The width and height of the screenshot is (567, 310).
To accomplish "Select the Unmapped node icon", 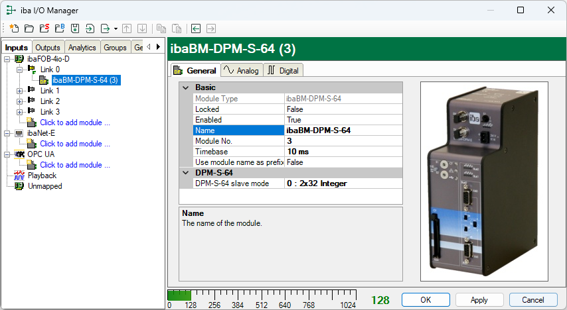I will [19, 186].
